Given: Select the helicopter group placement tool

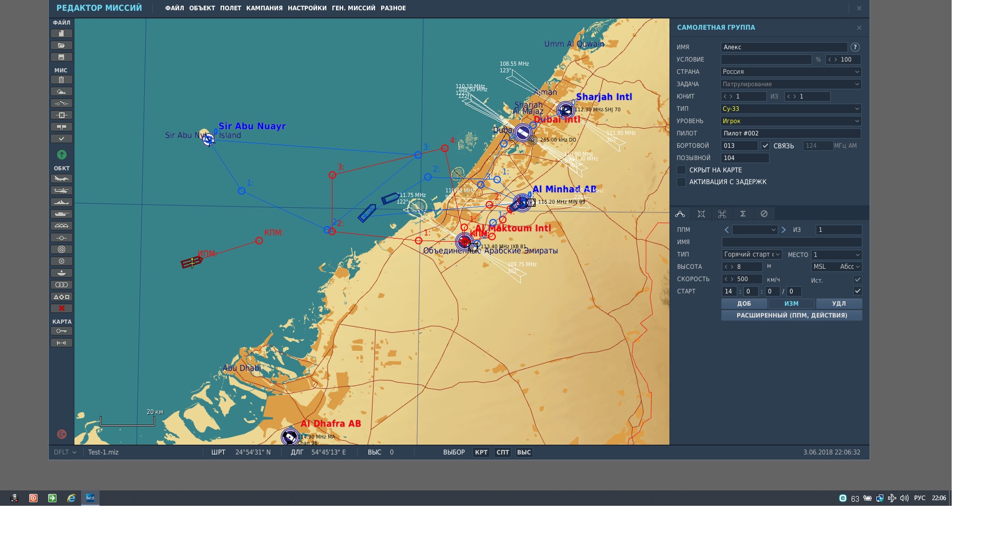Looking at the screenshot, I should coord(61,190).
